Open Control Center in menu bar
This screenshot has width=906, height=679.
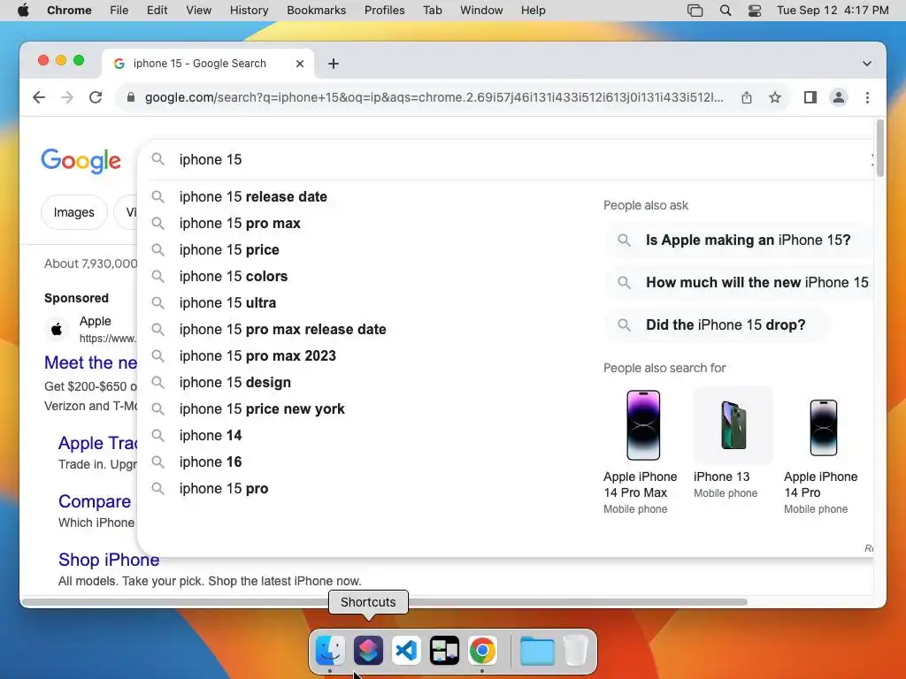coord(755,11)
